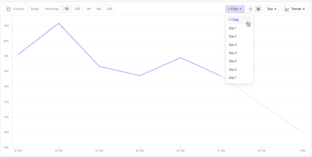Switch to percentage (%) view

tap(258, 9)
